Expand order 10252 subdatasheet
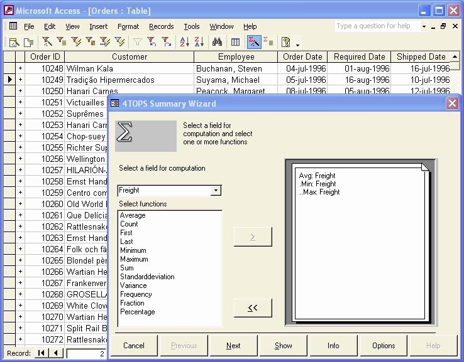This screenshot has width=464, height=362. (x=20, y=114)
